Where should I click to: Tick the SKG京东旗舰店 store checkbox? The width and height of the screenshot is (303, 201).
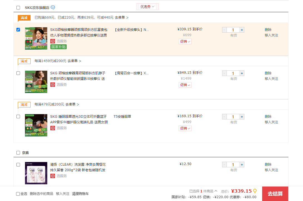(18, 8)
